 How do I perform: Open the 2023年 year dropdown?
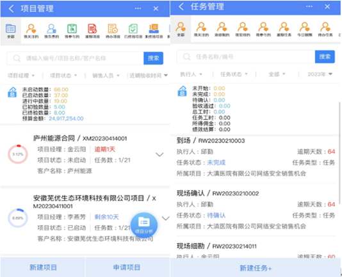pyautogui.click(x=320, y=74)
